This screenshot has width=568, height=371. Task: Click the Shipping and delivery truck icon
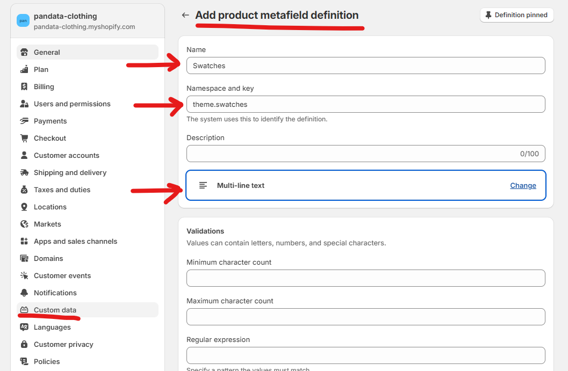pos(24,172)
